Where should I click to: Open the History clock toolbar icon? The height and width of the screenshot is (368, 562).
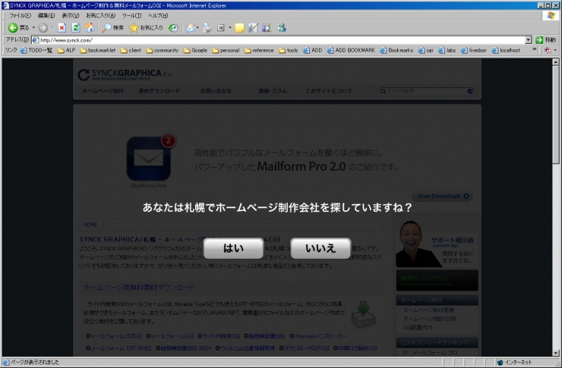coord(173,27)
